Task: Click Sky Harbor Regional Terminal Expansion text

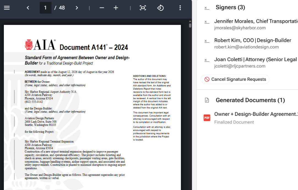Action: 49,142
